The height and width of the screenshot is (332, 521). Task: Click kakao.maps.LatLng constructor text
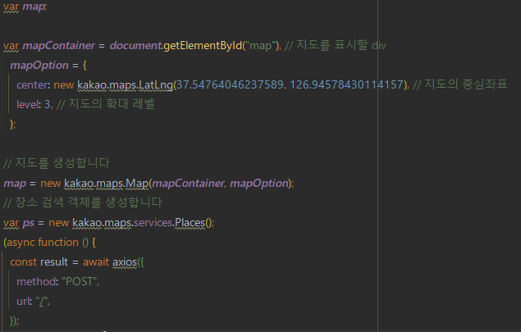125,85
